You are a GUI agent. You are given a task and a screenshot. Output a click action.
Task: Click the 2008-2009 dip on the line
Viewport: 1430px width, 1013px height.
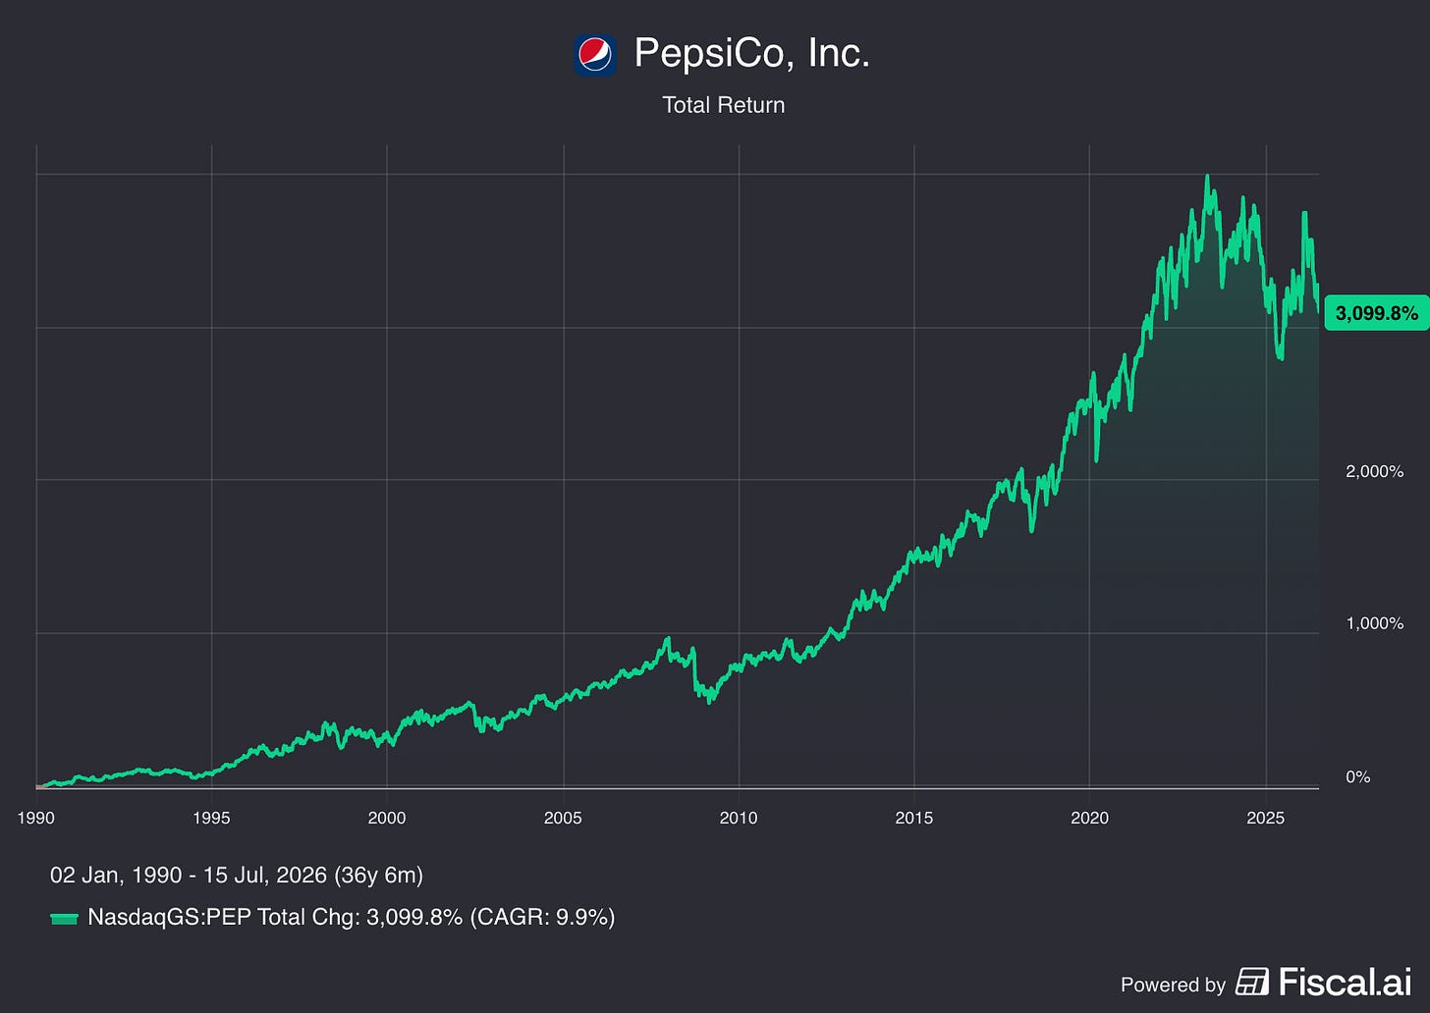point(710,699)
